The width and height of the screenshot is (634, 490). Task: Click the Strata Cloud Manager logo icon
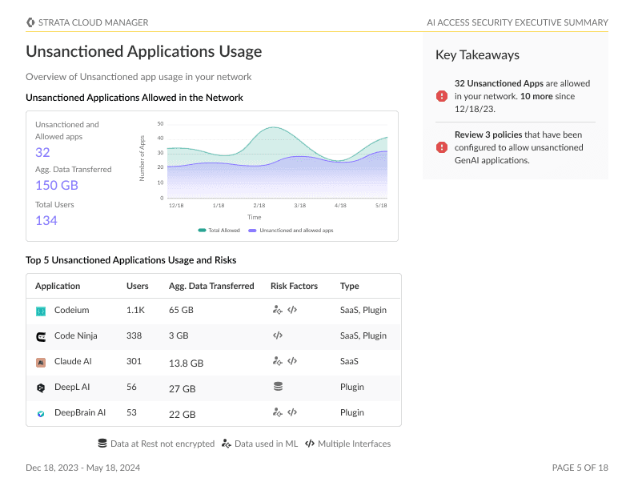30,22
